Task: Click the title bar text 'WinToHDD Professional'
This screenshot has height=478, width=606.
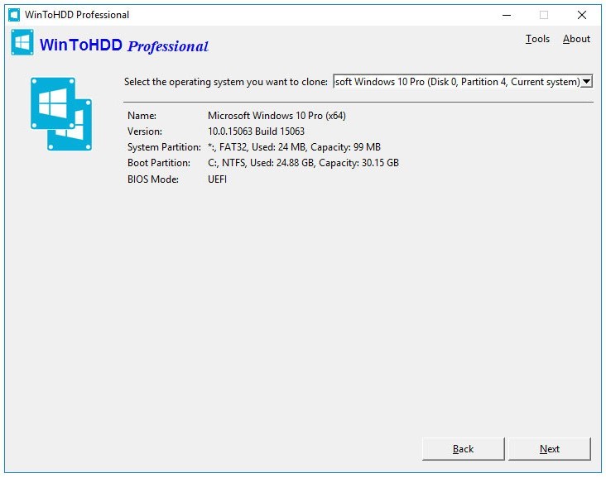Action: coord(77,15)
